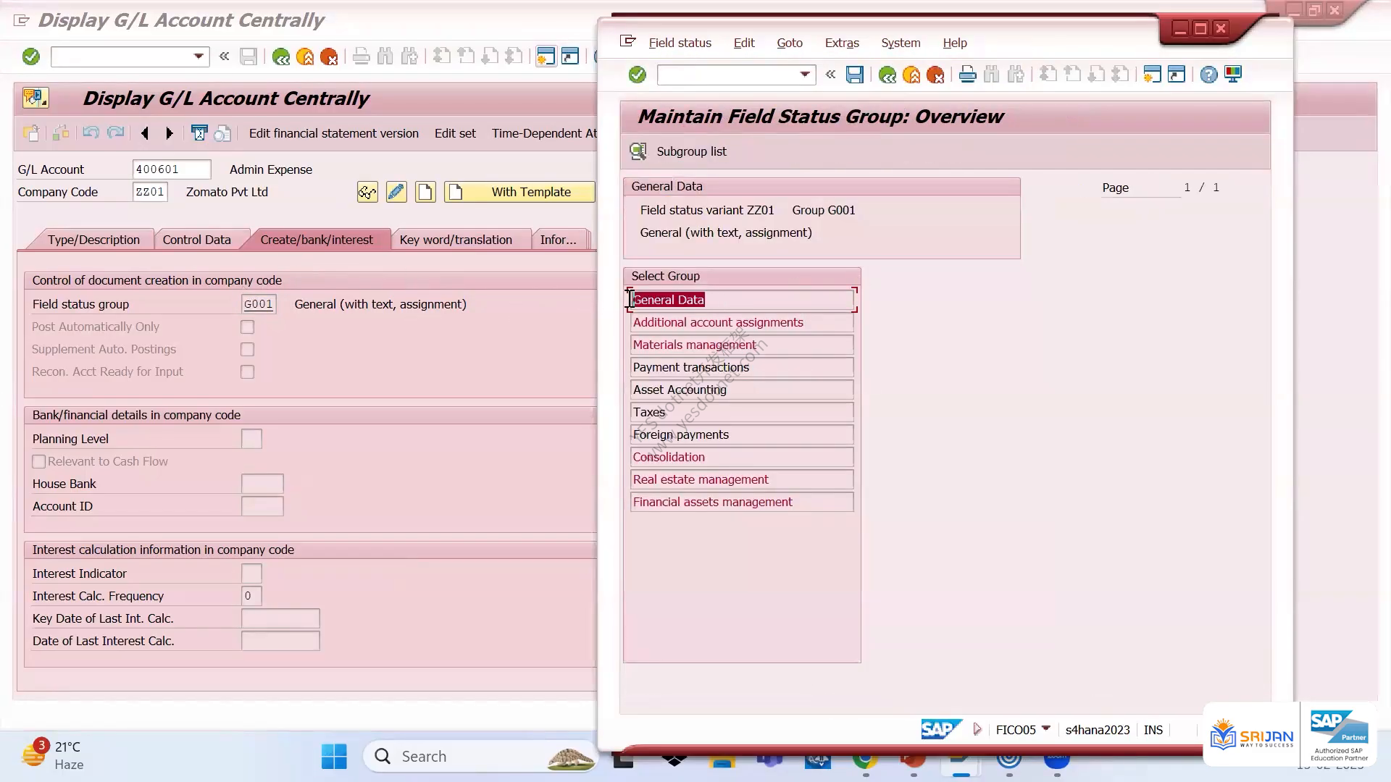The height and width of the screenshot is (782, 1391).
Task: Click Edit financial statement version button
Action: coord(334,133)
